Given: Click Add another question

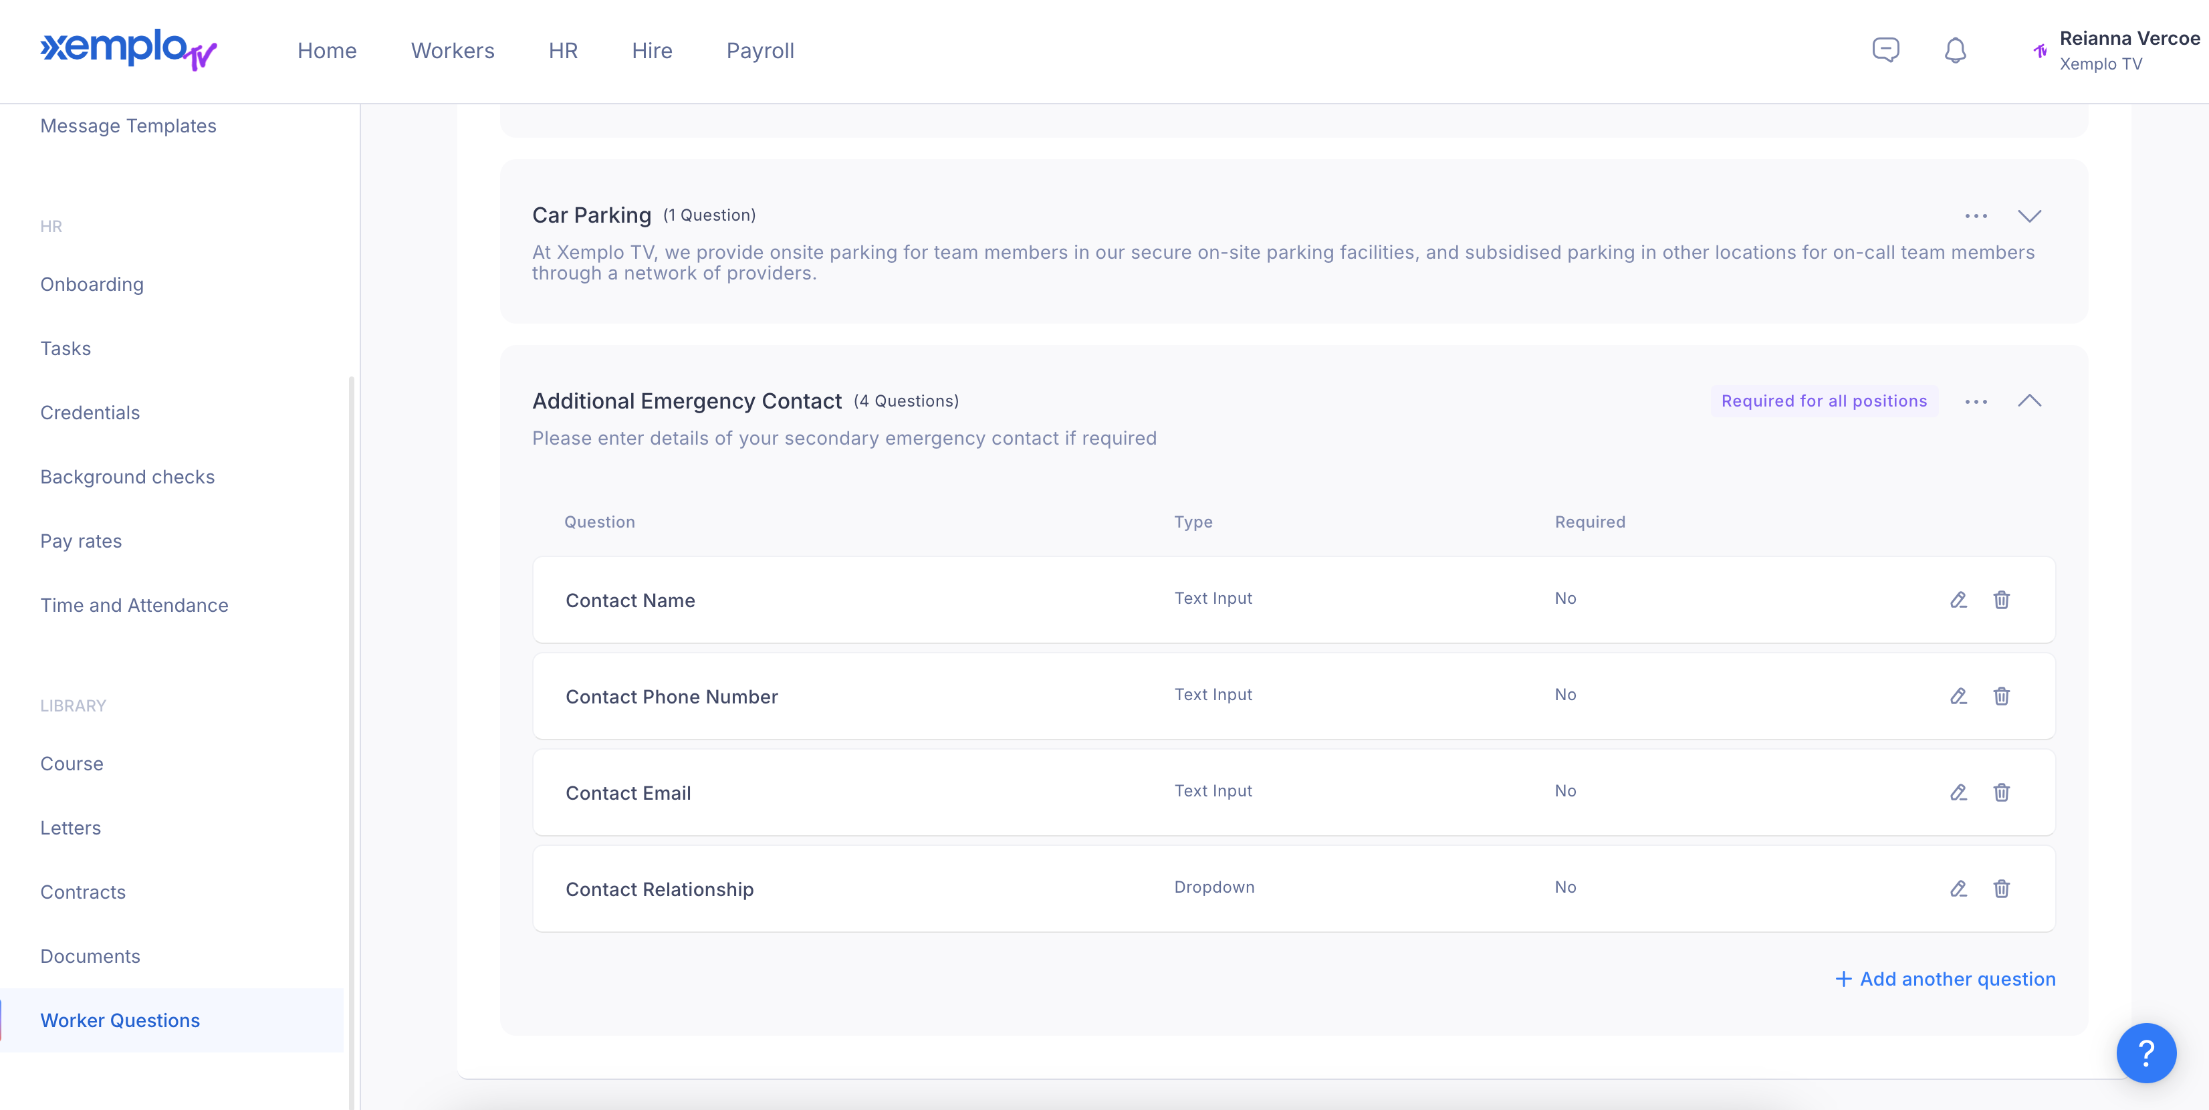Looking at the screenshot, I should pos(1945,979).
